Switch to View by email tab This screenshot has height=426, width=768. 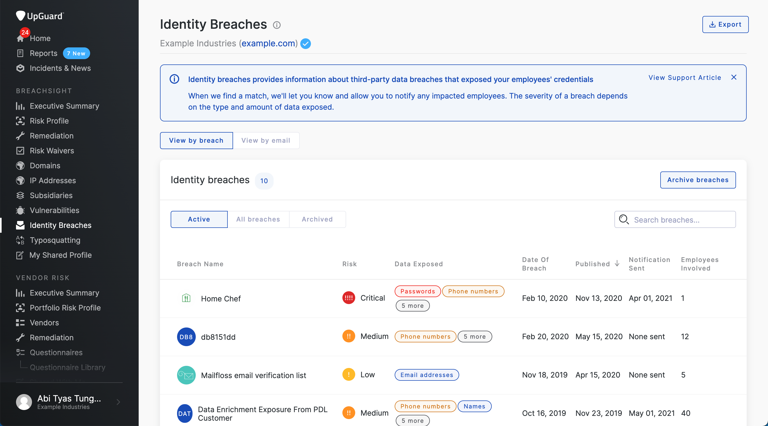[266, 141]
